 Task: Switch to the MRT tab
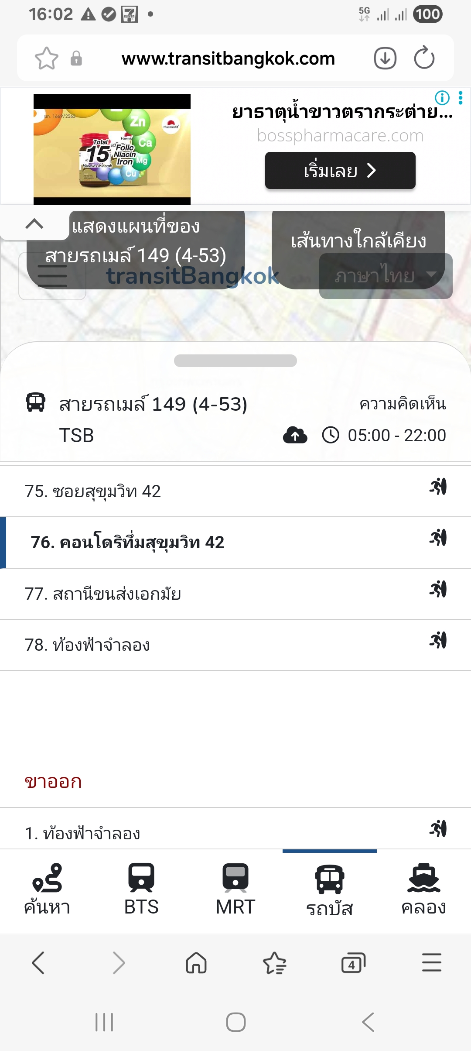click(x=235, y=890)
